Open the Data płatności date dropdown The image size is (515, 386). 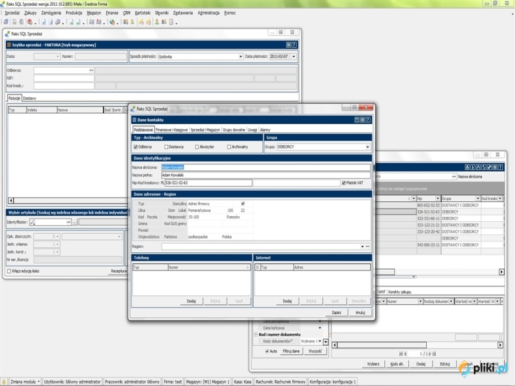point(294,57)
